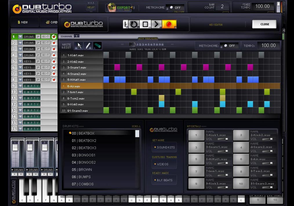
Task: Trigger drum pad 2 in Kit Details
Action: point(241,135)
